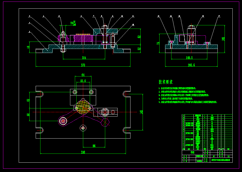Screen dimensions: 242x172
Task: Click technical requirement line numbered 5
Action: (188, 102)
